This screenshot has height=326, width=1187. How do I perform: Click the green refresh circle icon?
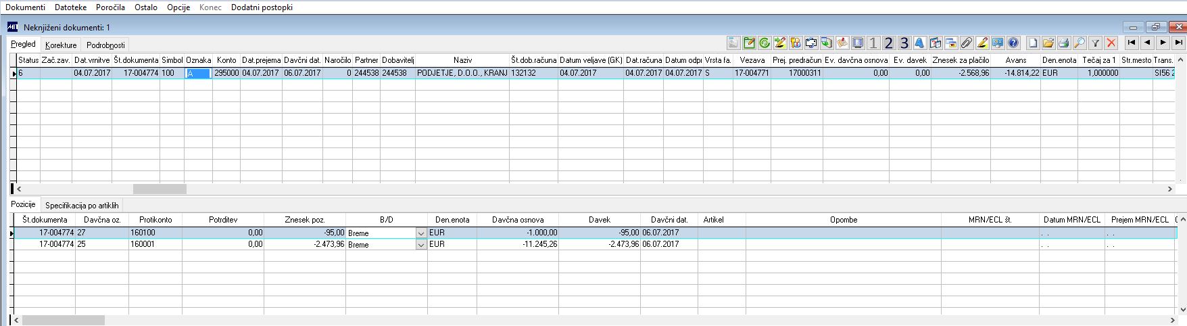tap(765, 43)
